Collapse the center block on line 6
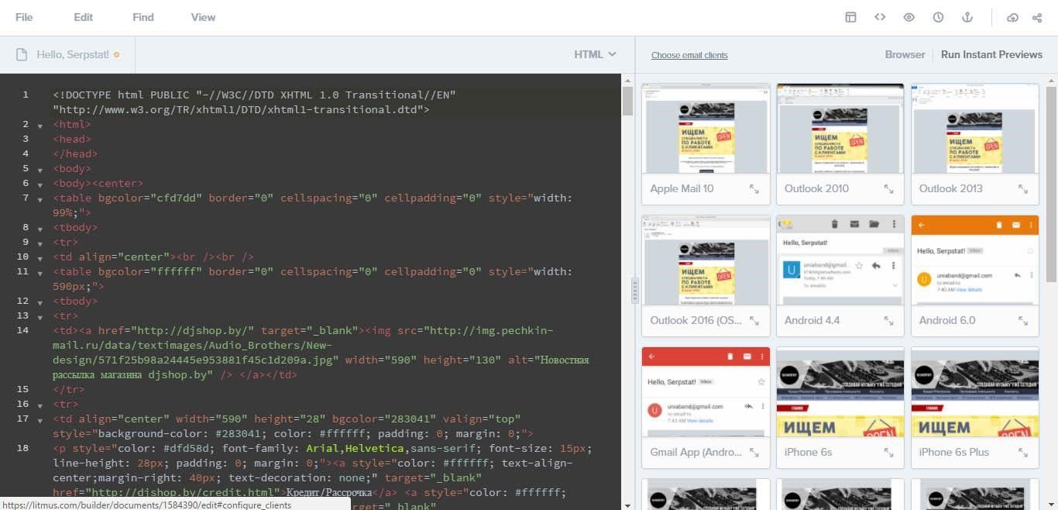This screenshot has width=1058, height=510. (40, 184)
